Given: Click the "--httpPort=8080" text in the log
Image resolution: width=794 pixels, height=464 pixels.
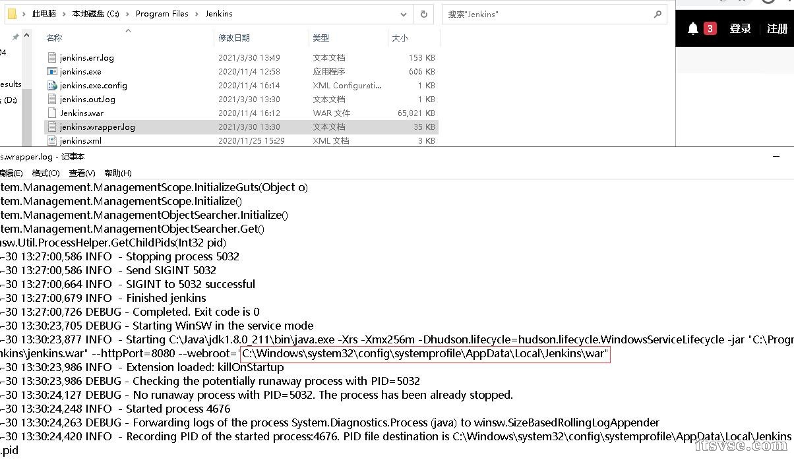Looking at the screenshot, I should [133, 353].
